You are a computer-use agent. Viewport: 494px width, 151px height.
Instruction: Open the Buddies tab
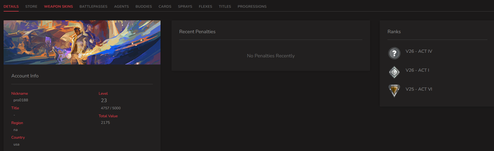[x=144, y=6]
